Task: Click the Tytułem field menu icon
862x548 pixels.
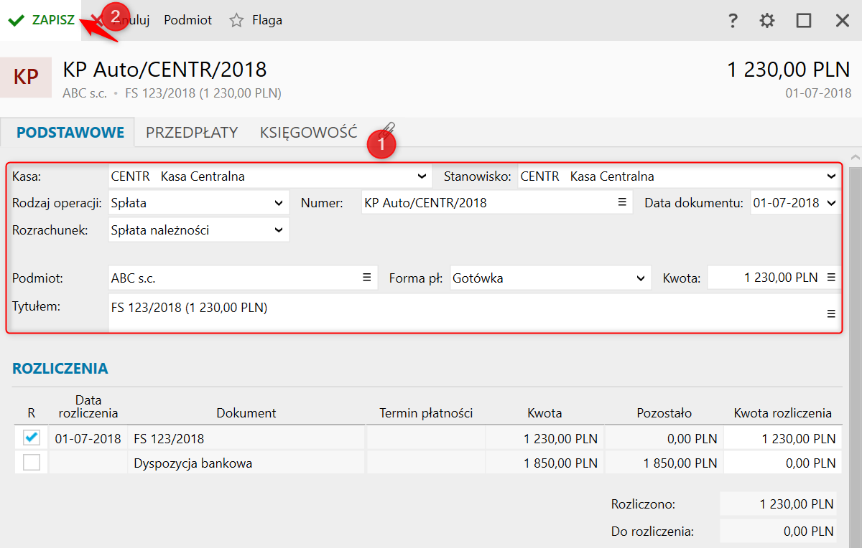Action: tap(831, 313)
